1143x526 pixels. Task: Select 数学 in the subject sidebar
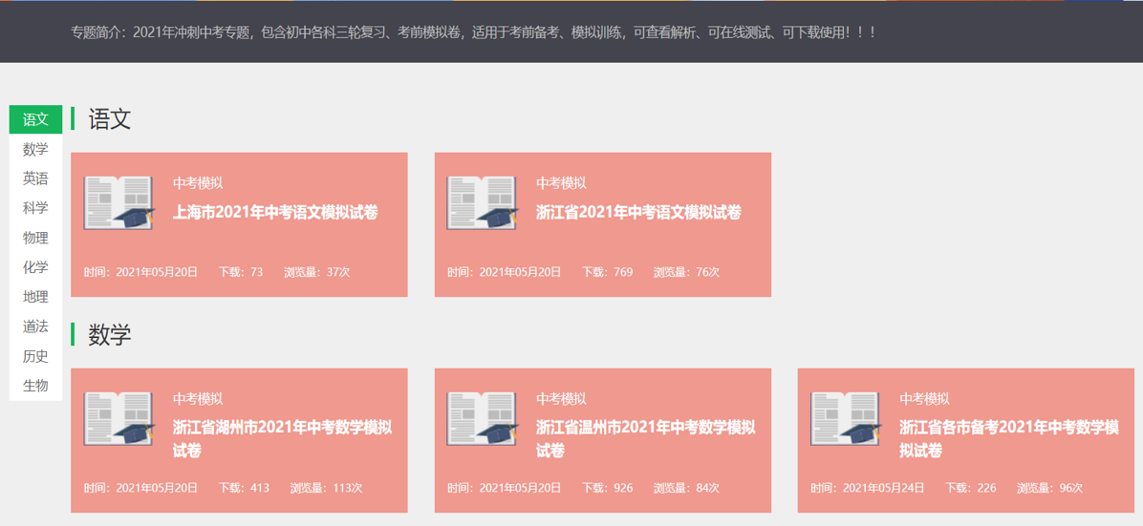35,149
